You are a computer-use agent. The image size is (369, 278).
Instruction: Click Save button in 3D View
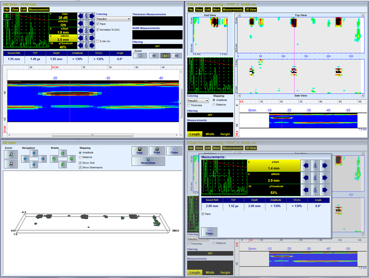(x=140, y=151)
